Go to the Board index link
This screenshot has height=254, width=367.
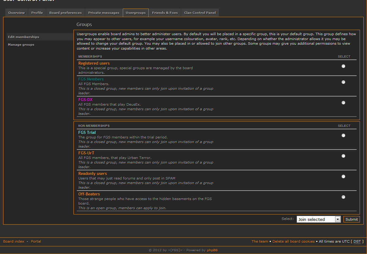click(x=14, y=241)
